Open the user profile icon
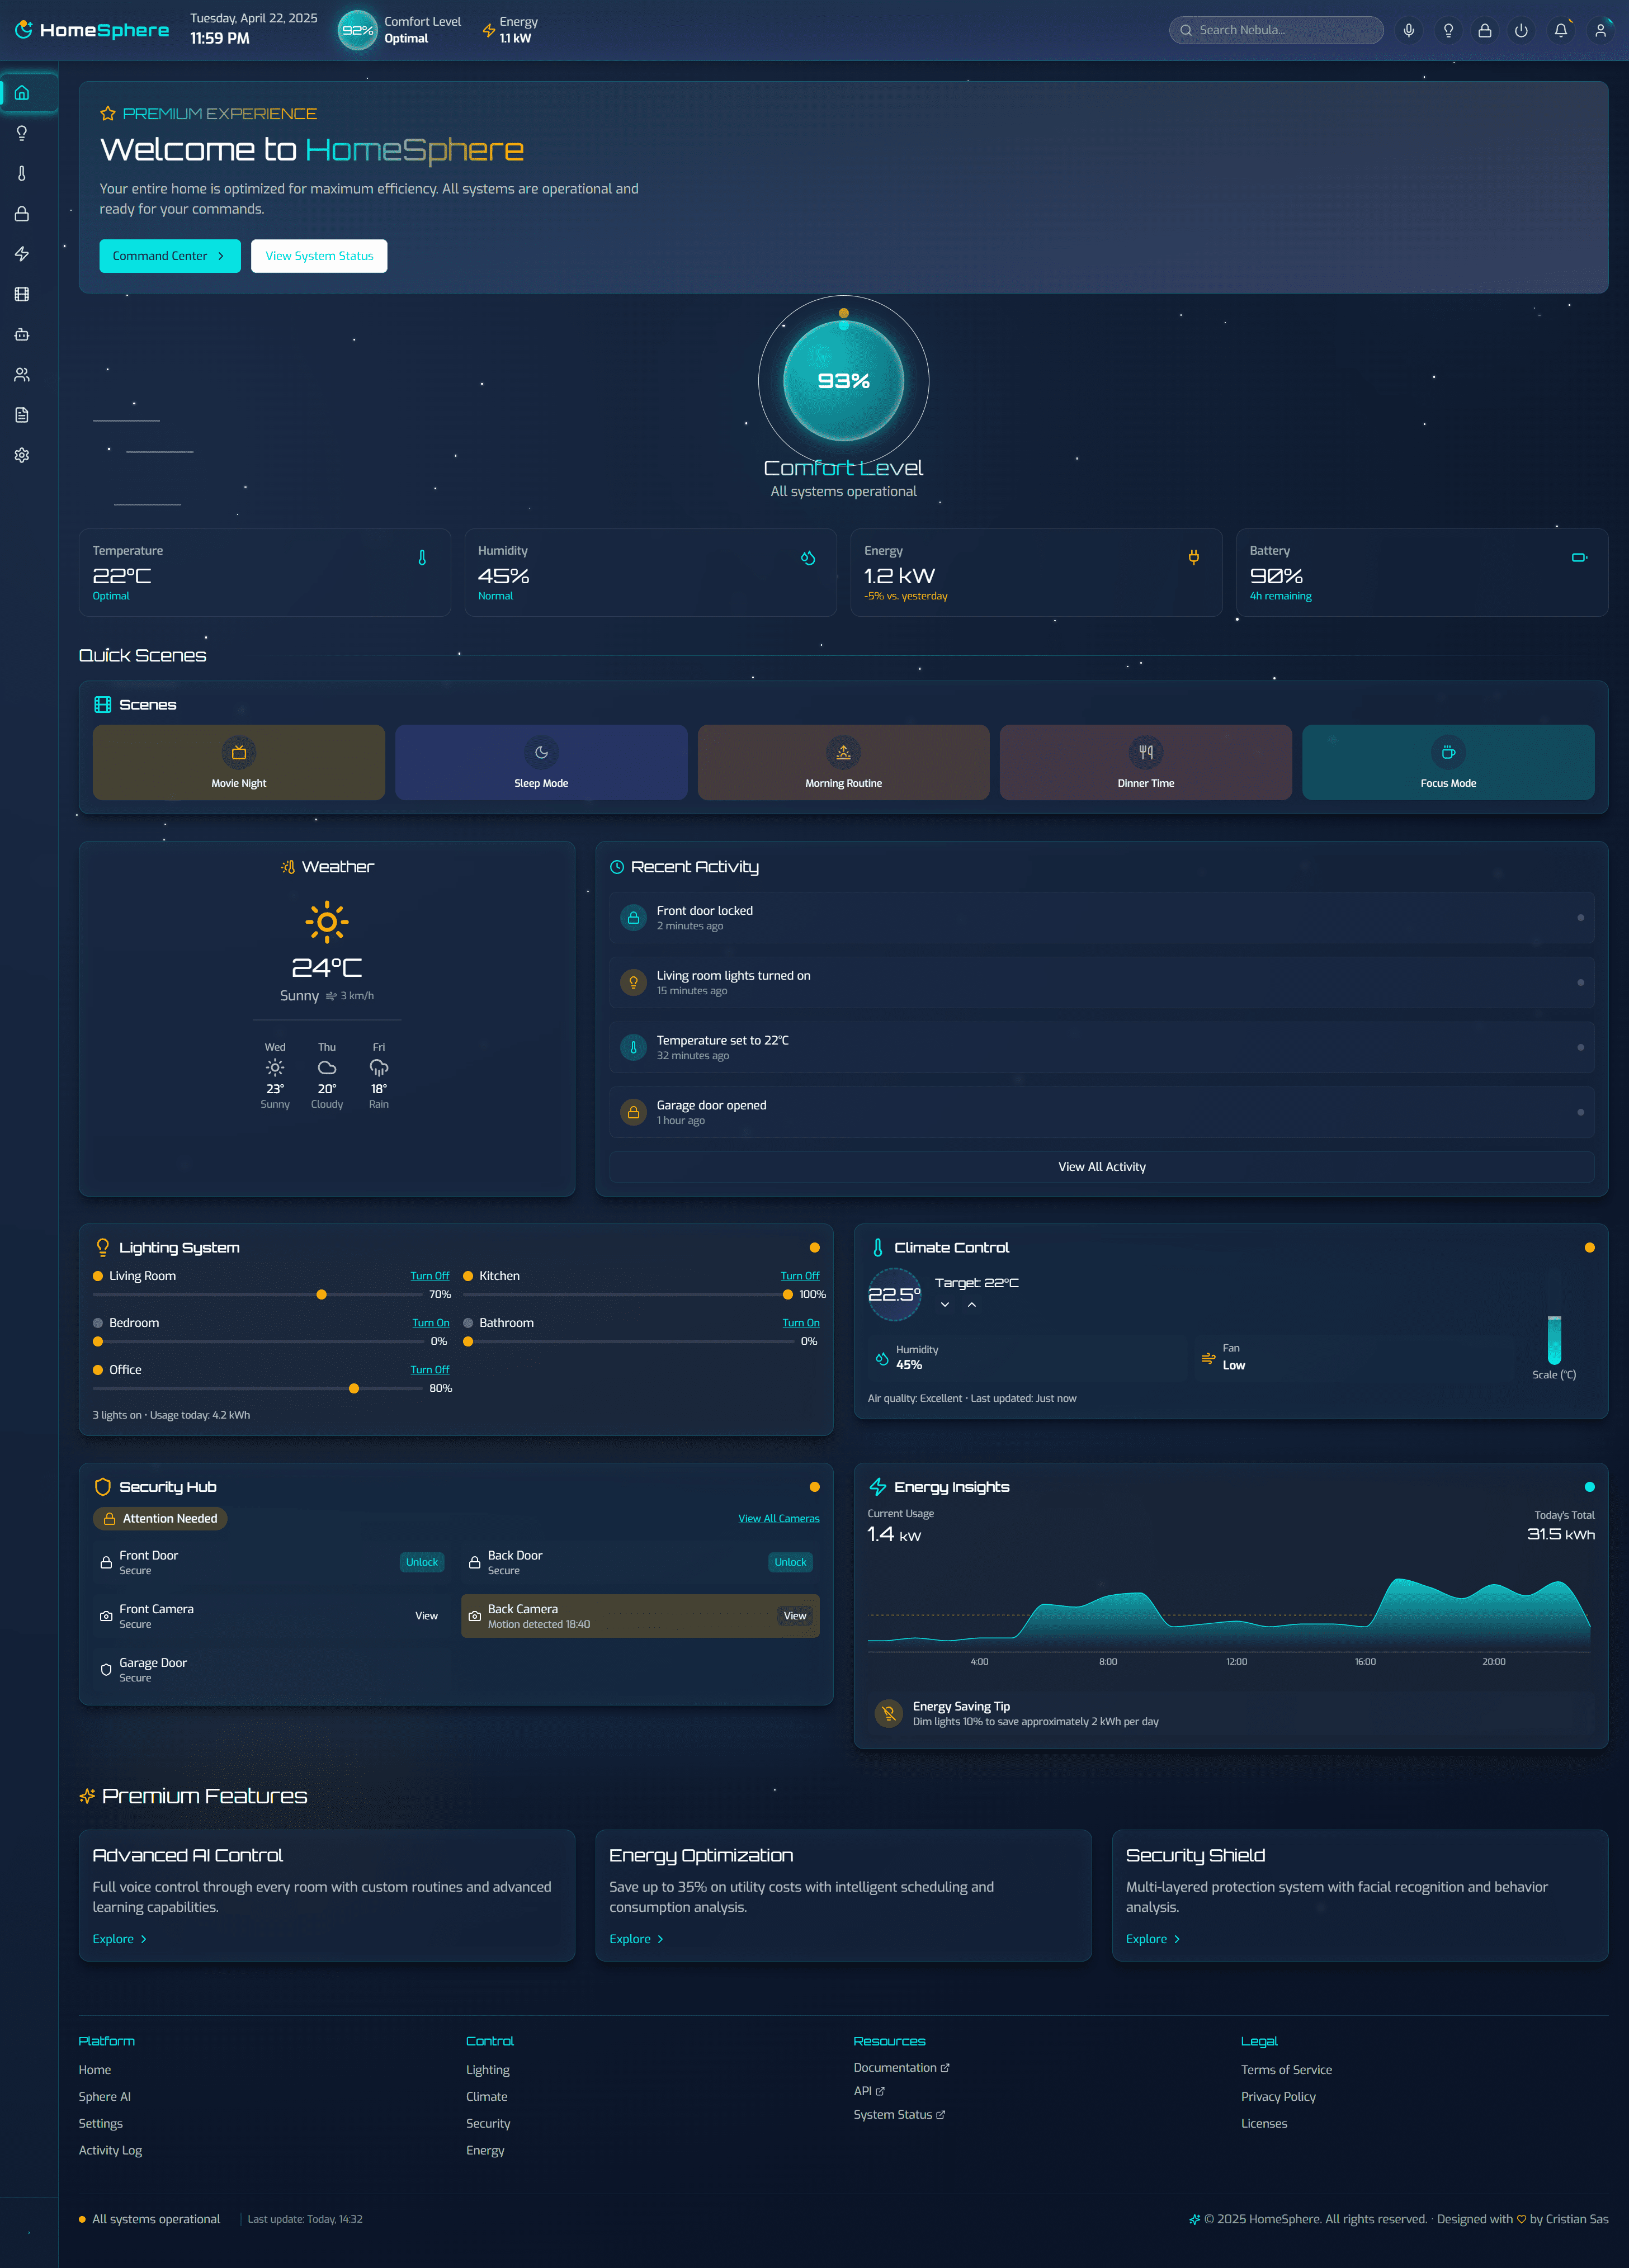The height and width of the screenshot is (2268, 1629). pyautogui.click(x=1600, y=30)
